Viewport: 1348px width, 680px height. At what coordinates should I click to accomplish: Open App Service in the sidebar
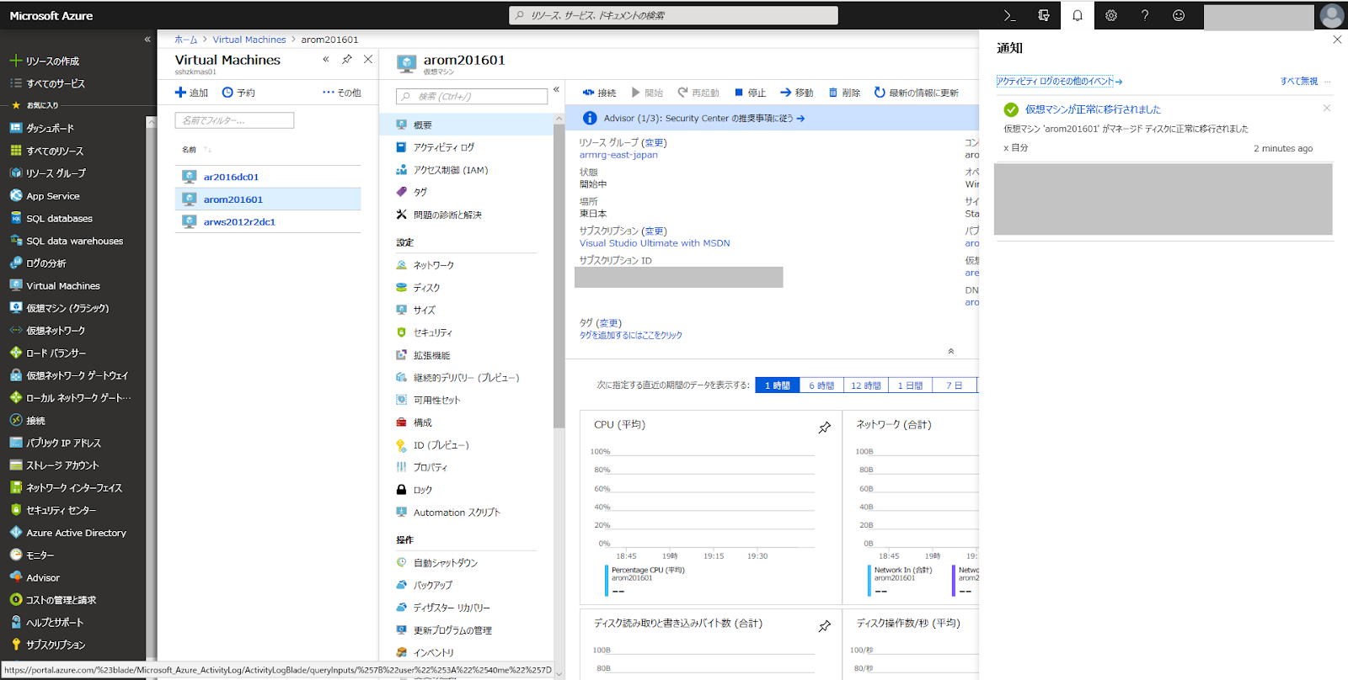point(45,195)
